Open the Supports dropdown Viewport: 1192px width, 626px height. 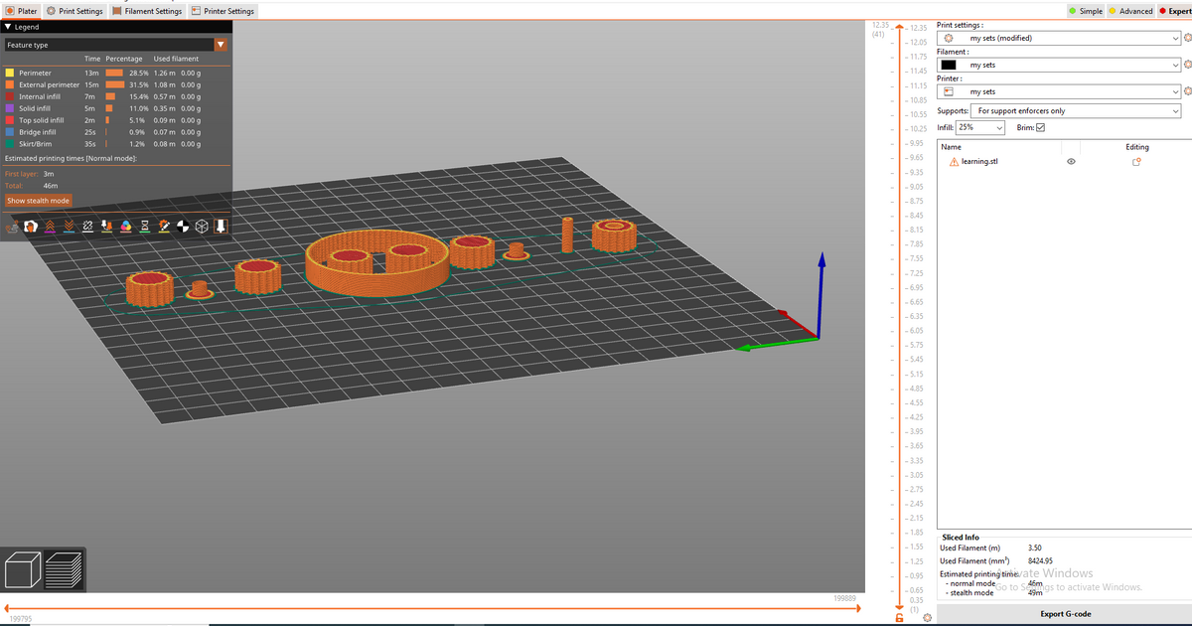1076,111
